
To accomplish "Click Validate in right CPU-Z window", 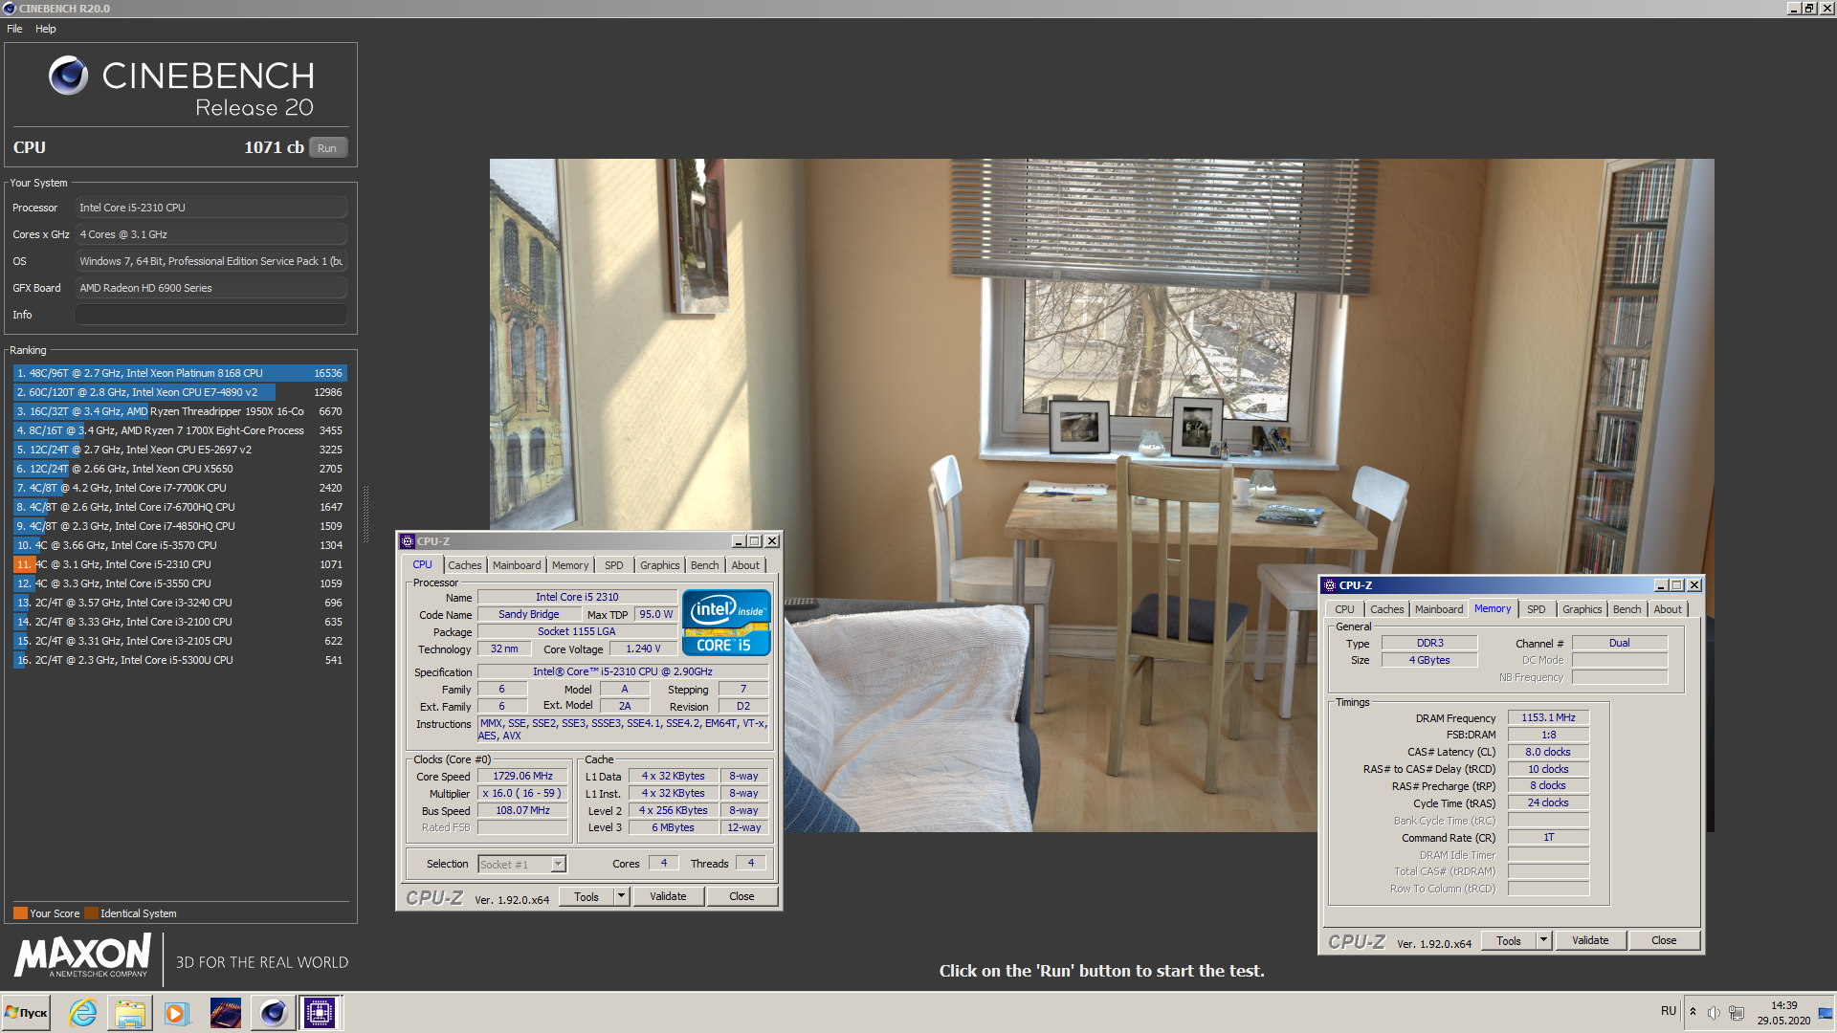I will pos(1590,940).
